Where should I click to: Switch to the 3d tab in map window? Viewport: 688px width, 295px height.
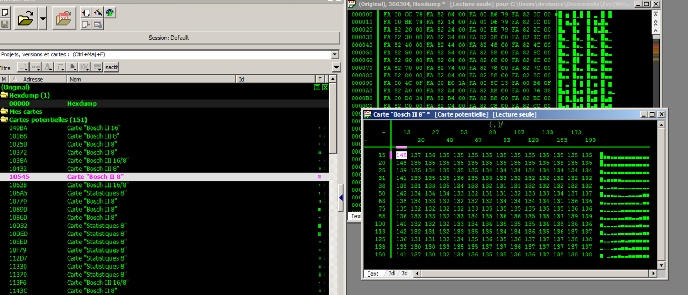coord(404,274)
